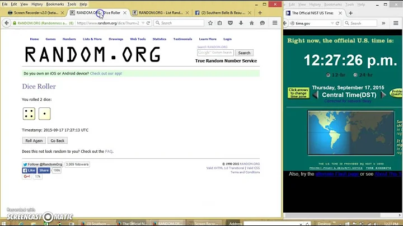Click the Firefox search box in left window

pyautogui.click(x=179, y=23)
